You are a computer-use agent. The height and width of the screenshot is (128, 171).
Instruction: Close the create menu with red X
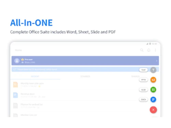click(x=153, y=110)
